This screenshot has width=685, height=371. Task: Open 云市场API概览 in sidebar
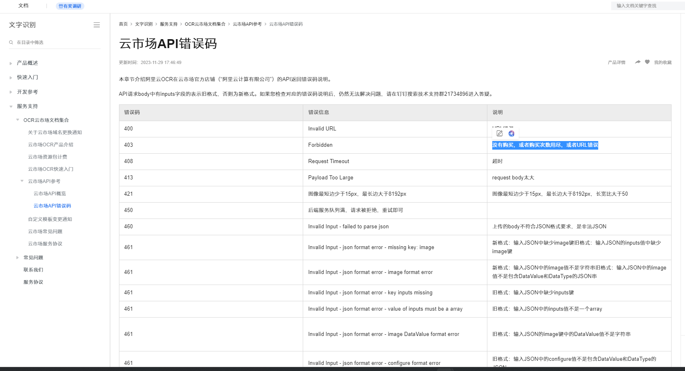tap(50, 194)
